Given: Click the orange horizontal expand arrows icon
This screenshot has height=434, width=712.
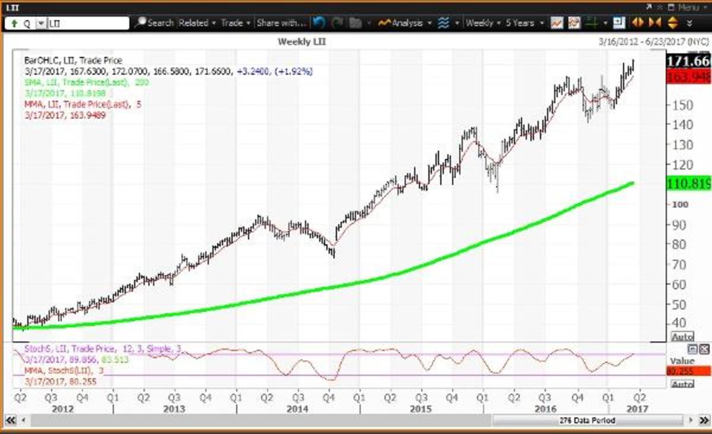Looking at the screenshot, I should click(x=637, y=23).
